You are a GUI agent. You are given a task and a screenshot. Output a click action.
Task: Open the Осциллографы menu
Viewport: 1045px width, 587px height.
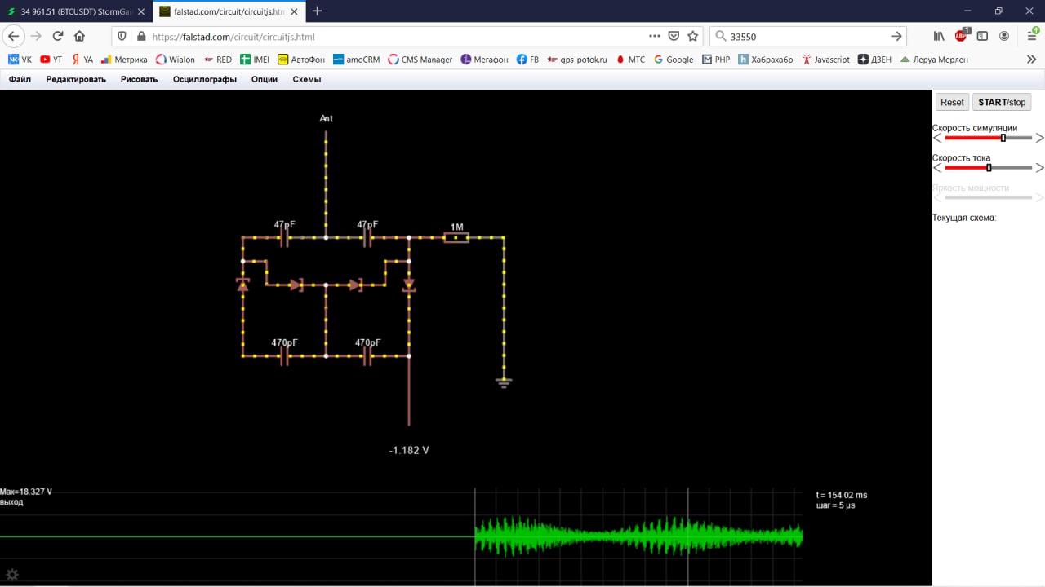204,79
